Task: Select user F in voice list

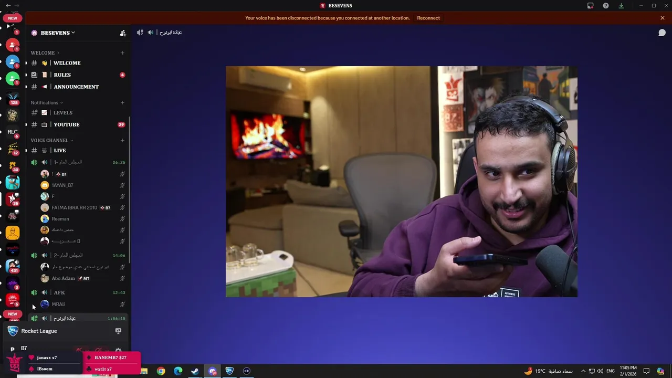Action: click(83, 196)
